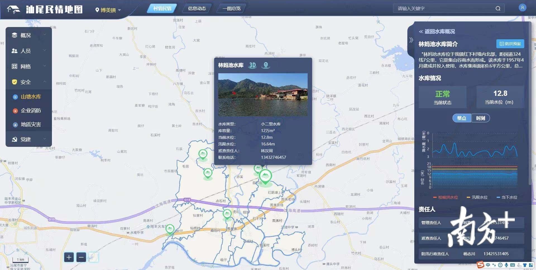Open the 林妈池水库 reservoir photo

click(263, 94)
